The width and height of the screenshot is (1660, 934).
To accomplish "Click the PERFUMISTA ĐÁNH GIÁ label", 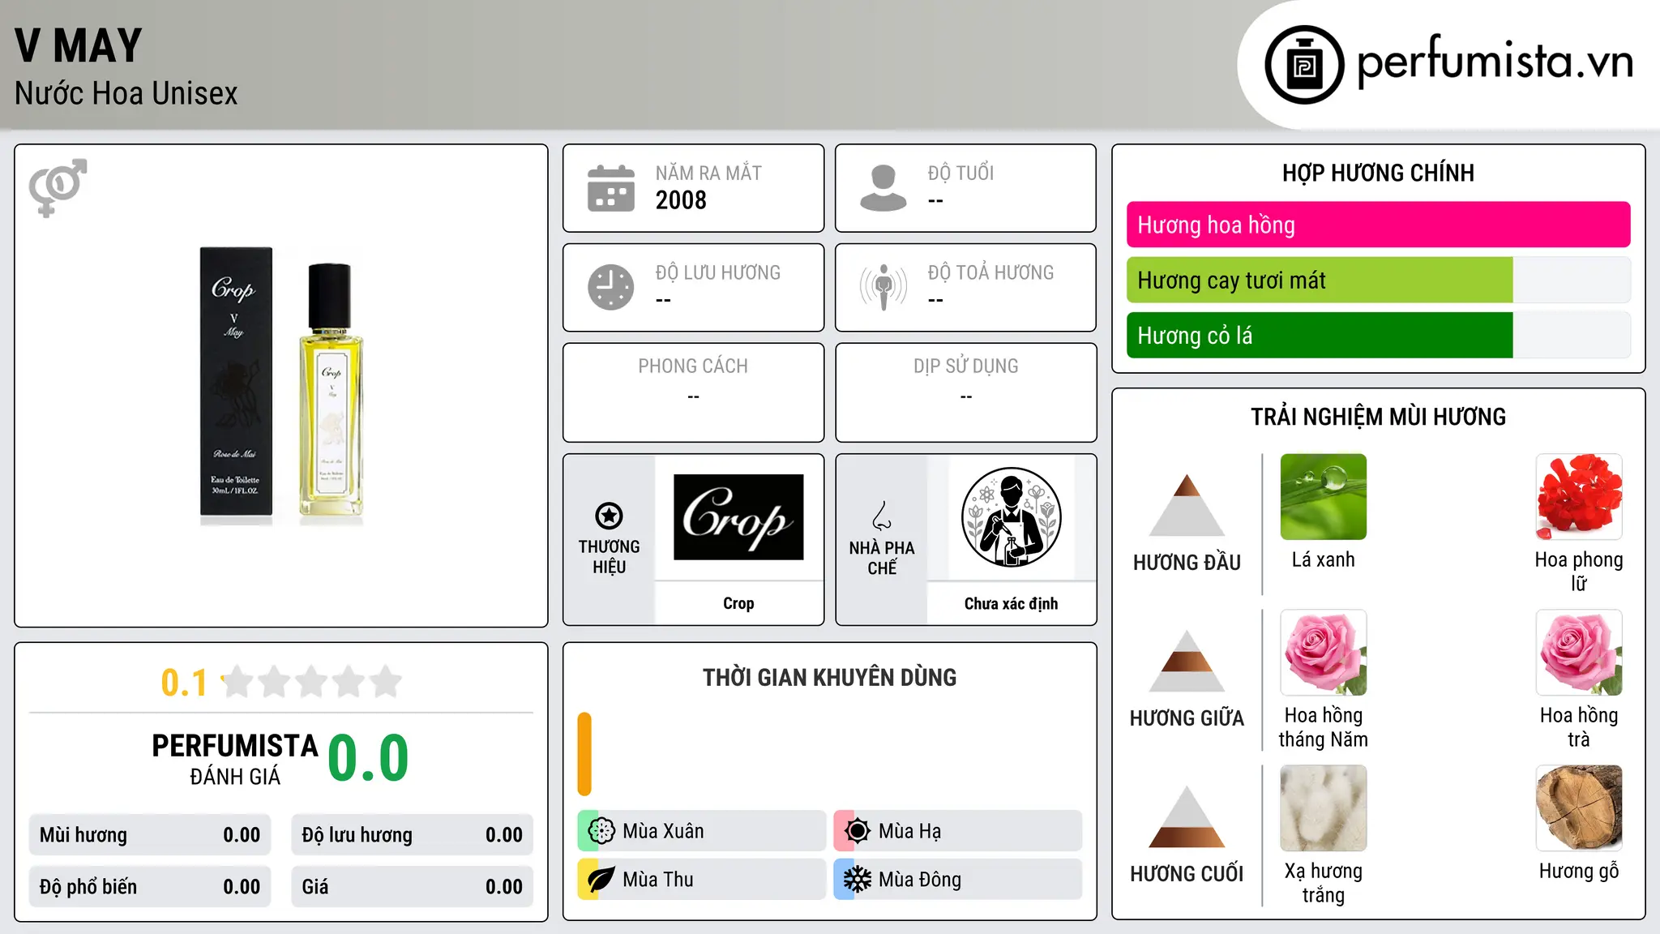I will click(235, 759).
